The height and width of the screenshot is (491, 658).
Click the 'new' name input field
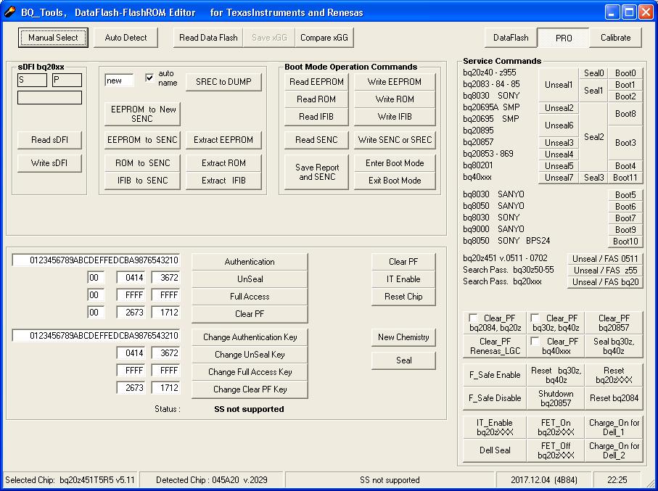120,81
